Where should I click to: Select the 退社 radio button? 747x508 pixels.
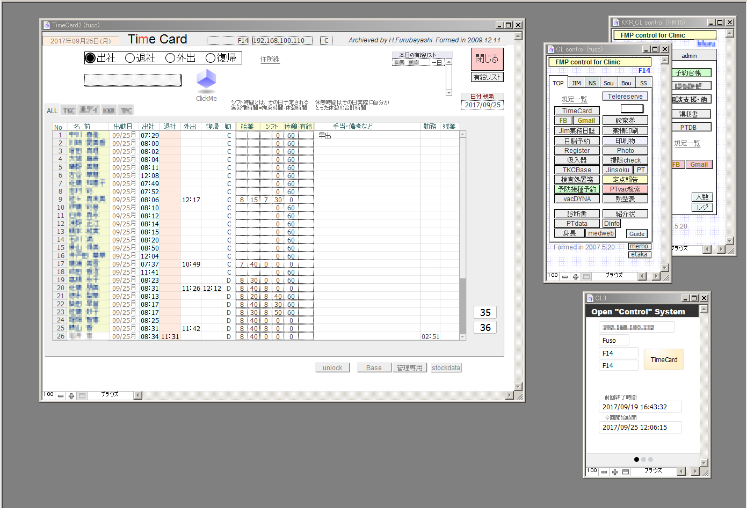pyautogui.click(x=130, y=58)
